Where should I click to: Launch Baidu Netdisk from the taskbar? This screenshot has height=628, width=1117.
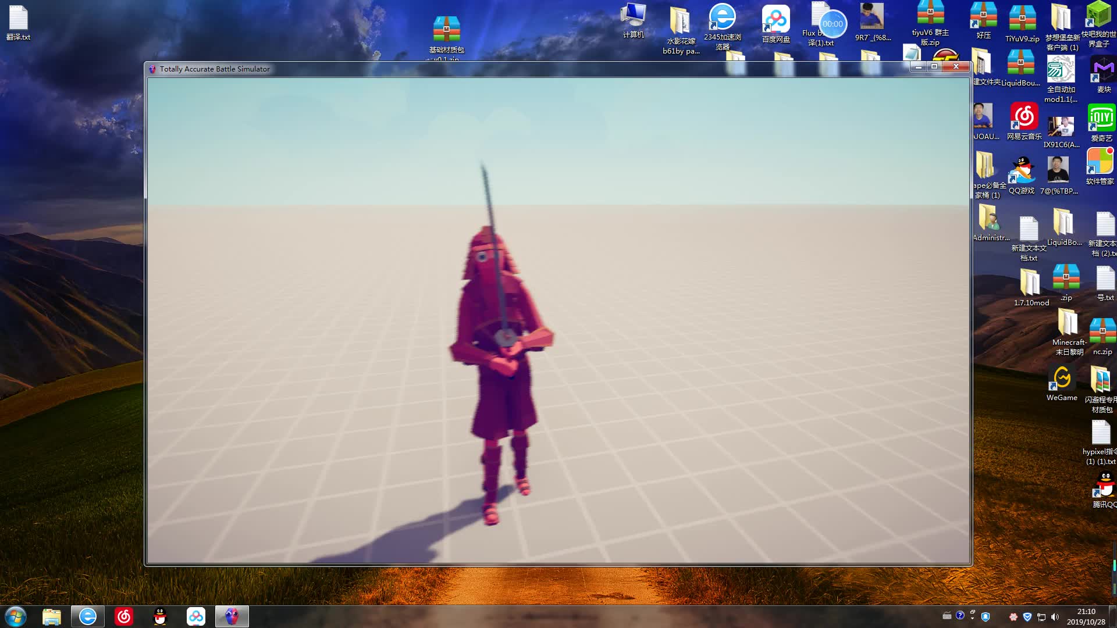pos(196,616)
